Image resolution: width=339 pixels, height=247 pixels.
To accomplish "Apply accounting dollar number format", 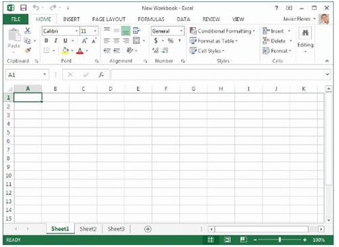I will point(156,41).
